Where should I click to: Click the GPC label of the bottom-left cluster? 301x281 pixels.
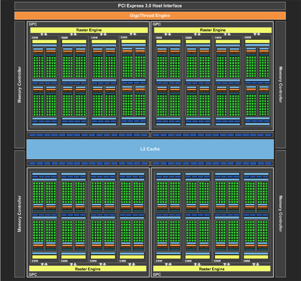click(33, 274)
